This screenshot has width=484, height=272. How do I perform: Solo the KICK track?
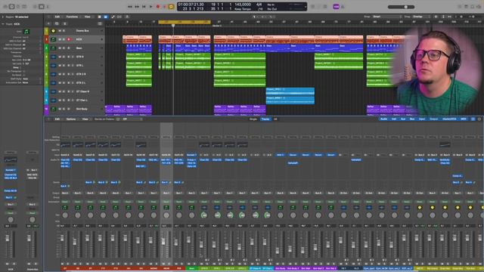point(64,39)
